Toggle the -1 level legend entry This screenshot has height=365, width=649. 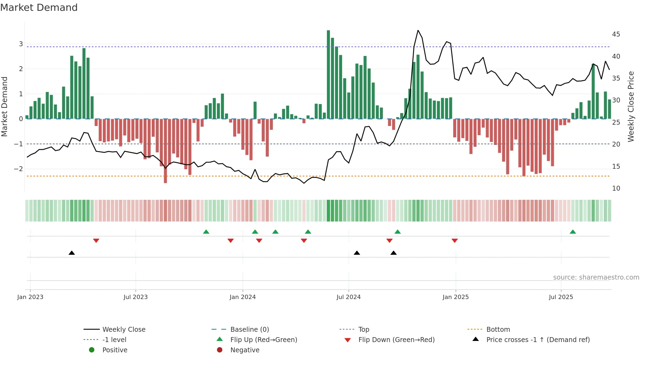tap(105, 340)
